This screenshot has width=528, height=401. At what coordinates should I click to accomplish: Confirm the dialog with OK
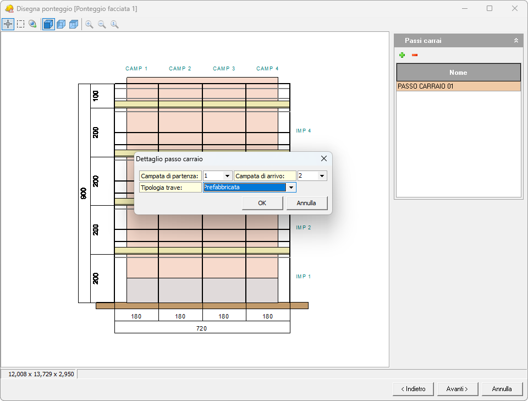click(262, 203)
